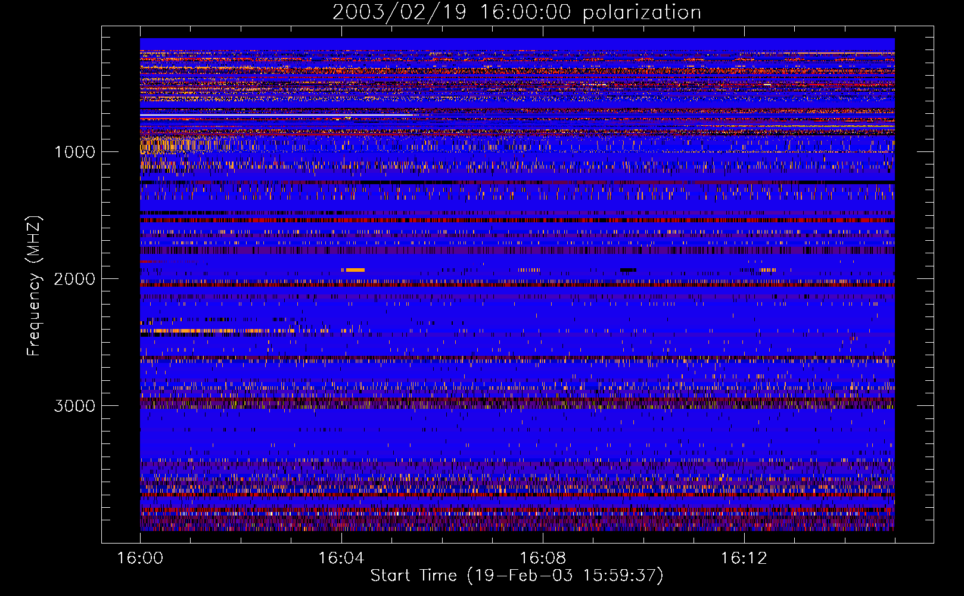Click the 16:12 time tick label
Screen dimensions: 964x596
tap(744, 558)
